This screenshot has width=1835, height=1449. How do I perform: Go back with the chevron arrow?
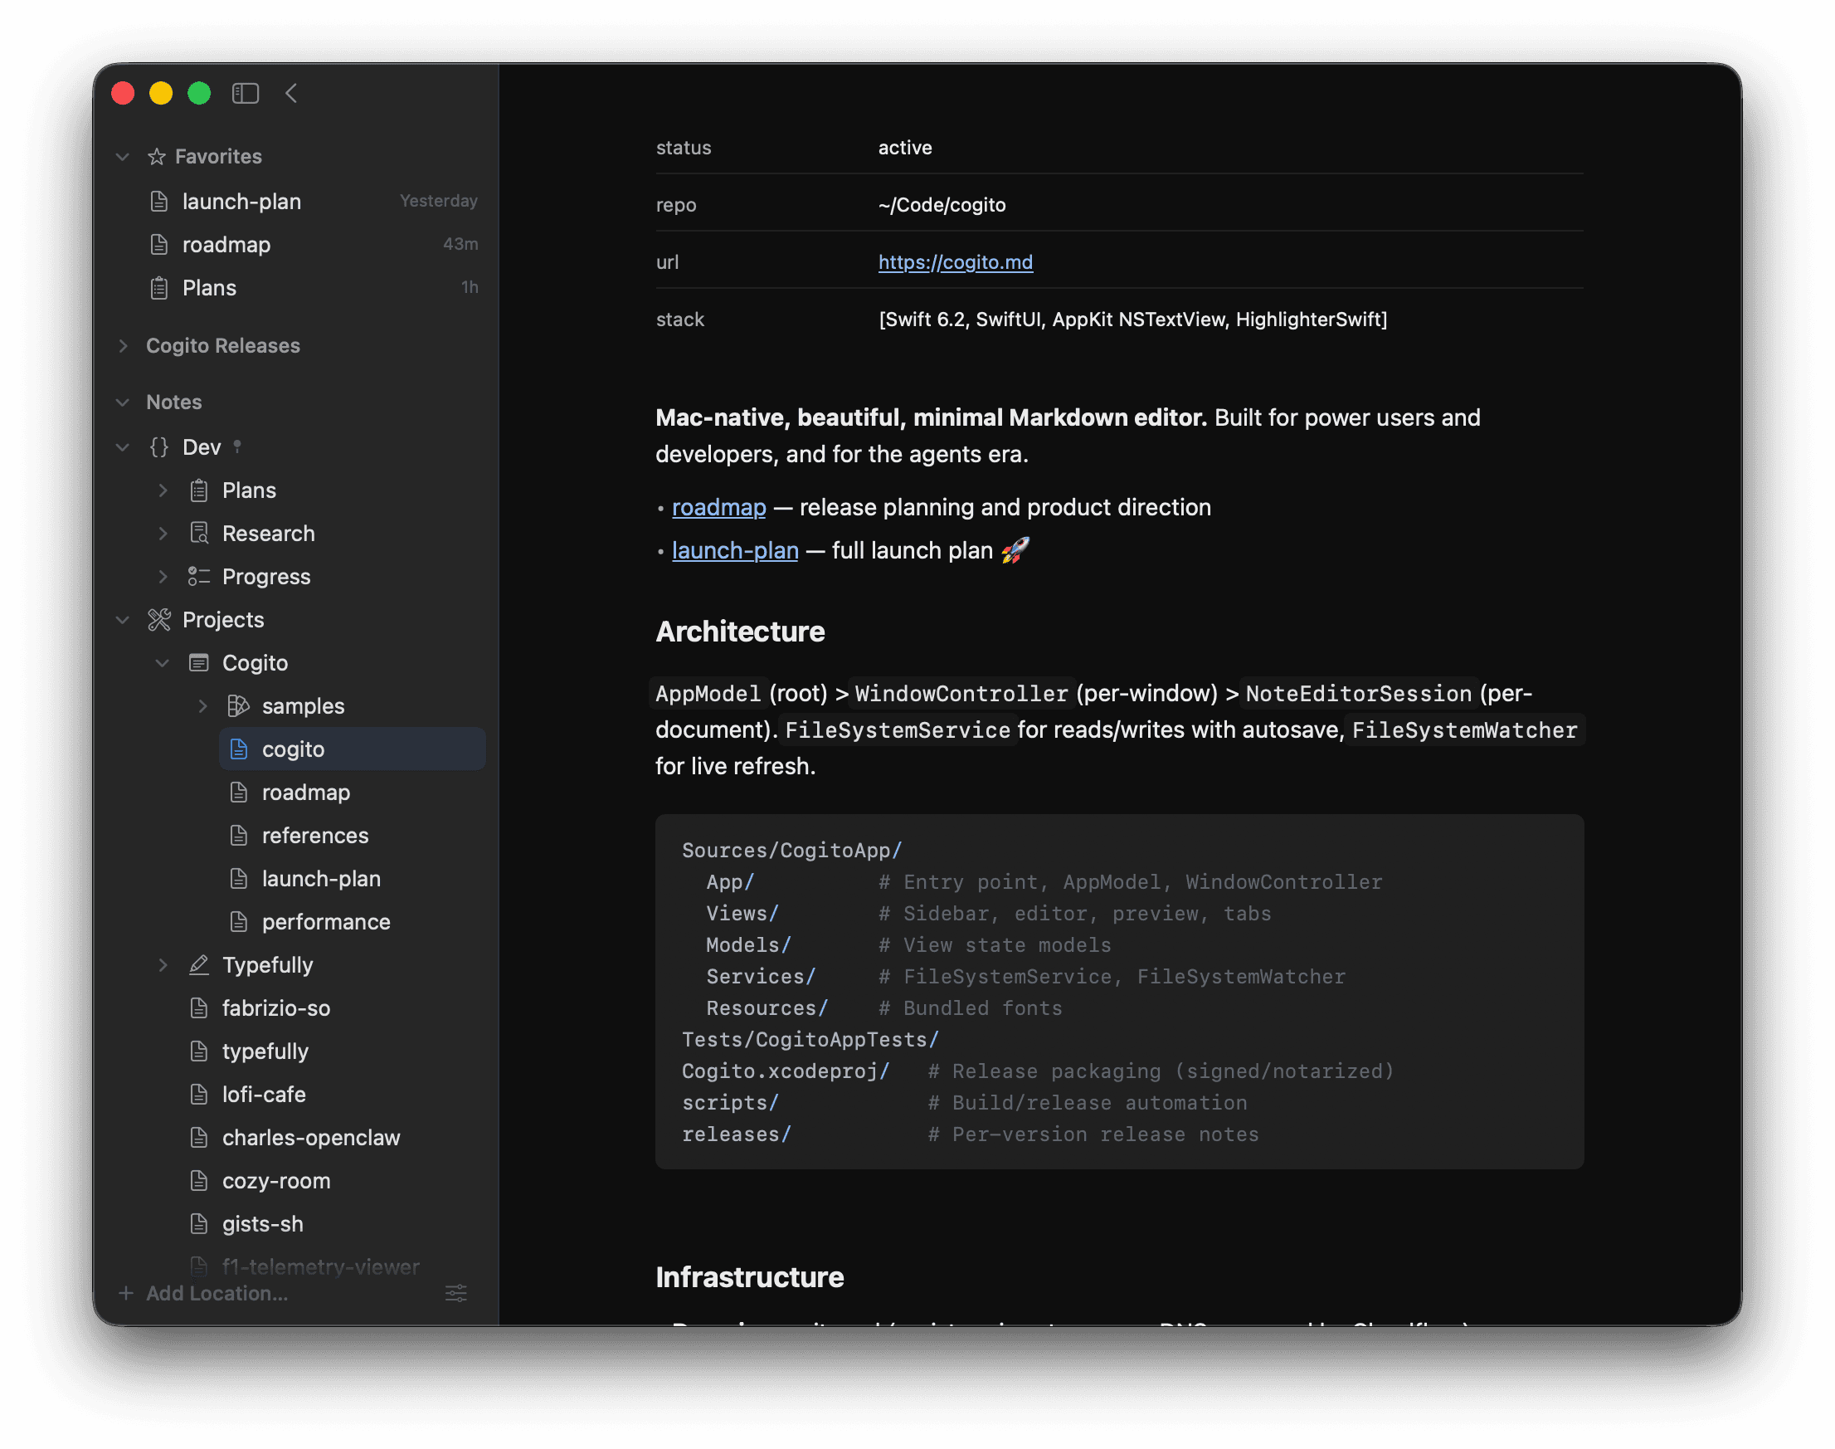(x=291, y=93)
